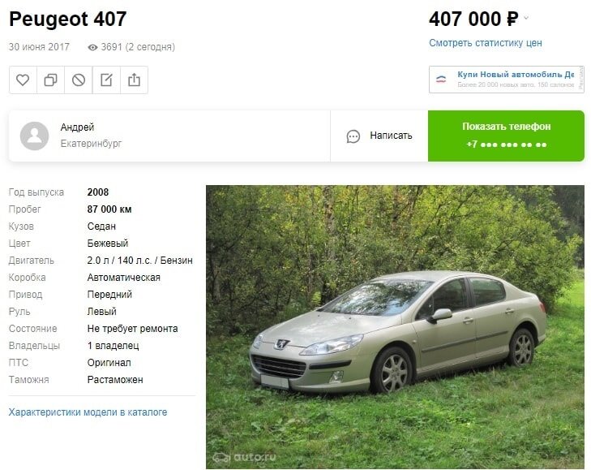Share the listing using the share icon

coord(135,80)
